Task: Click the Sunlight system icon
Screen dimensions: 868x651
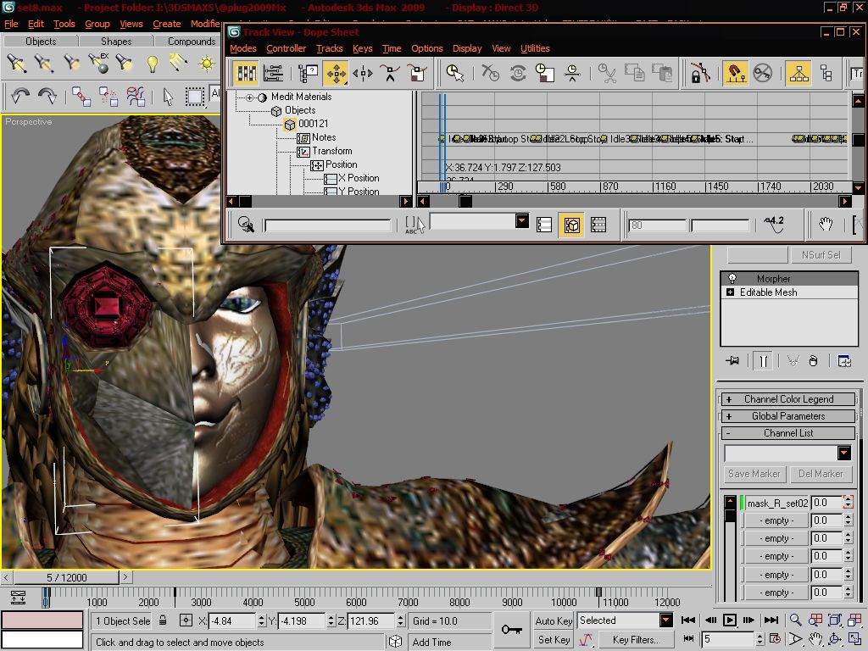Action: click(207, 64)
